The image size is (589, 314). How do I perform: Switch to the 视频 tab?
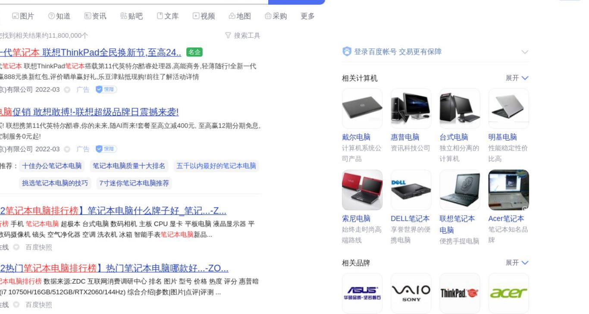204,16
